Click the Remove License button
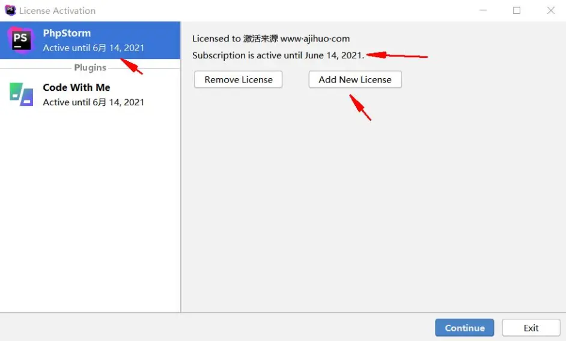Image resolution: width=566 pixels, height=341 pixels. (239, 79)
